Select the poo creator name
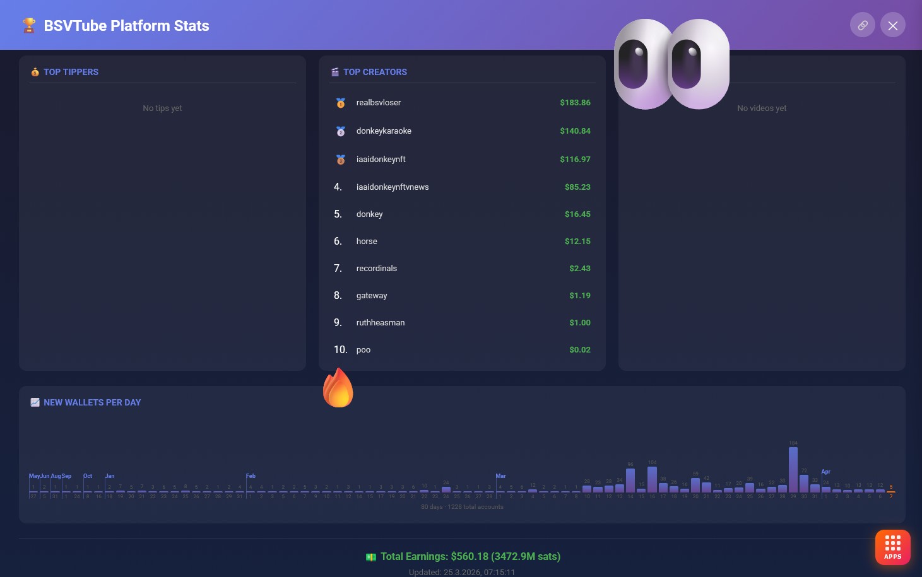The height and width of the screenshot is (577, 922). [363, 350]
